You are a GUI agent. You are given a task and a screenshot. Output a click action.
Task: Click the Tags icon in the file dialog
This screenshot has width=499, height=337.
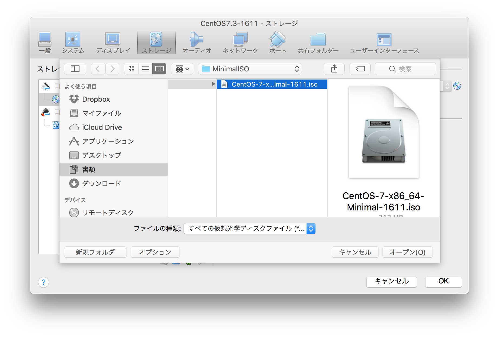[360, 69]
